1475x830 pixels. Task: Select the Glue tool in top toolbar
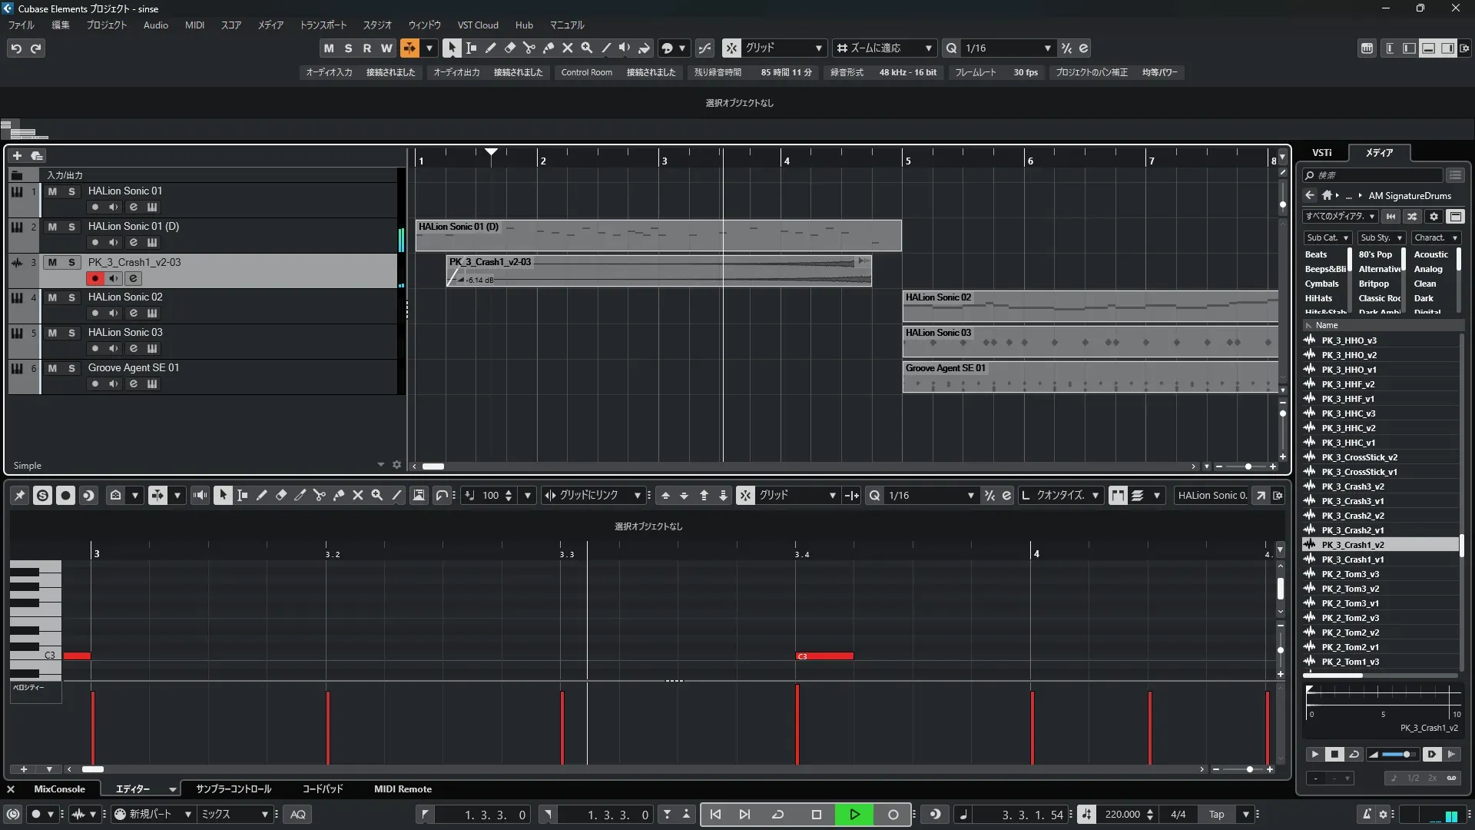click(x=548, y=48)
